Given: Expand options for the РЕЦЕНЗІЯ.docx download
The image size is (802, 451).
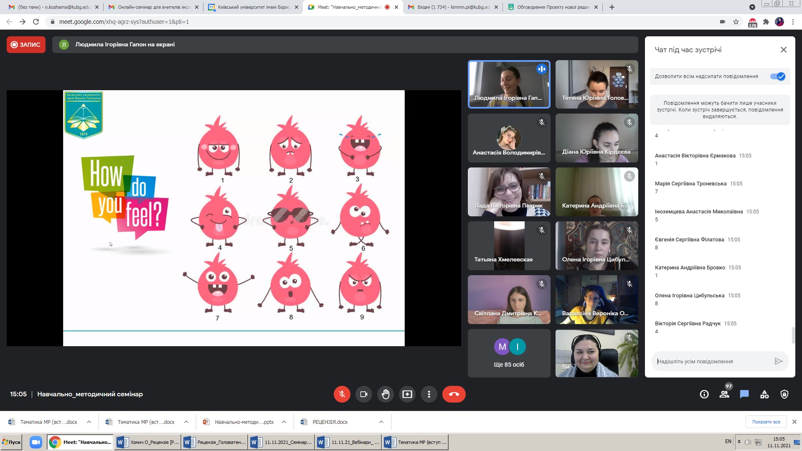Looking at the screenshot, I should (x=381, y=422).
